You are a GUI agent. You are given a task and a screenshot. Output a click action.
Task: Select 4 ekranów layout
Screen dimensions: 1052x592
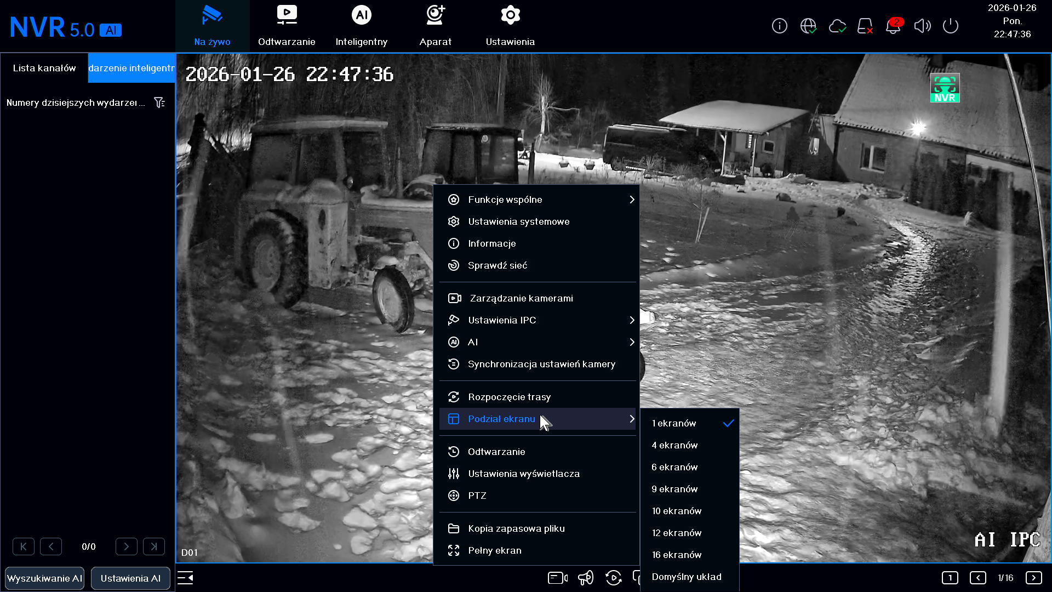(x=690, y=445)
